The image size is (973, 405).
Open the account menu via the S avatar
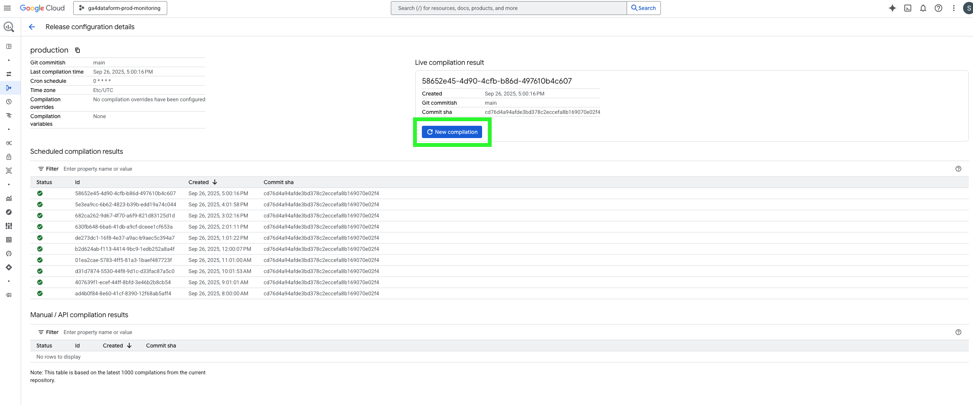coord(968,8)
